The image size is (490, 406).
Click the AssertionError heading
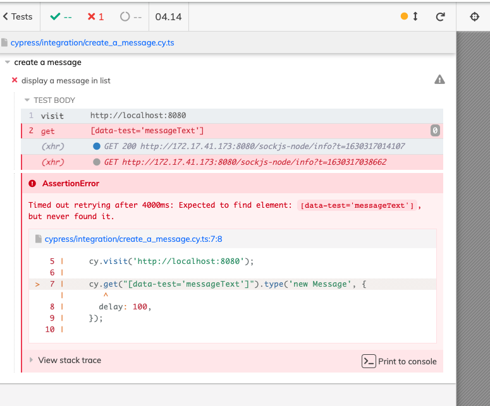coord(71,184)
